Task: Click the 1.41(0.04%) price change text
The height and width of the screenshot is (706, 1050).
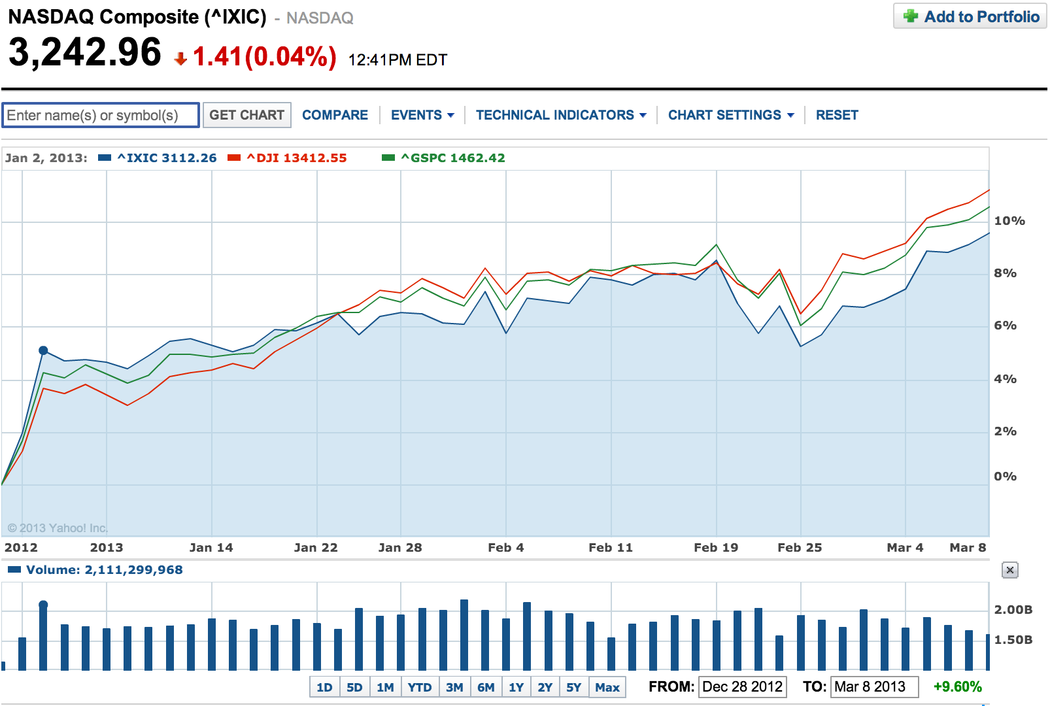Action: [265, 57]
